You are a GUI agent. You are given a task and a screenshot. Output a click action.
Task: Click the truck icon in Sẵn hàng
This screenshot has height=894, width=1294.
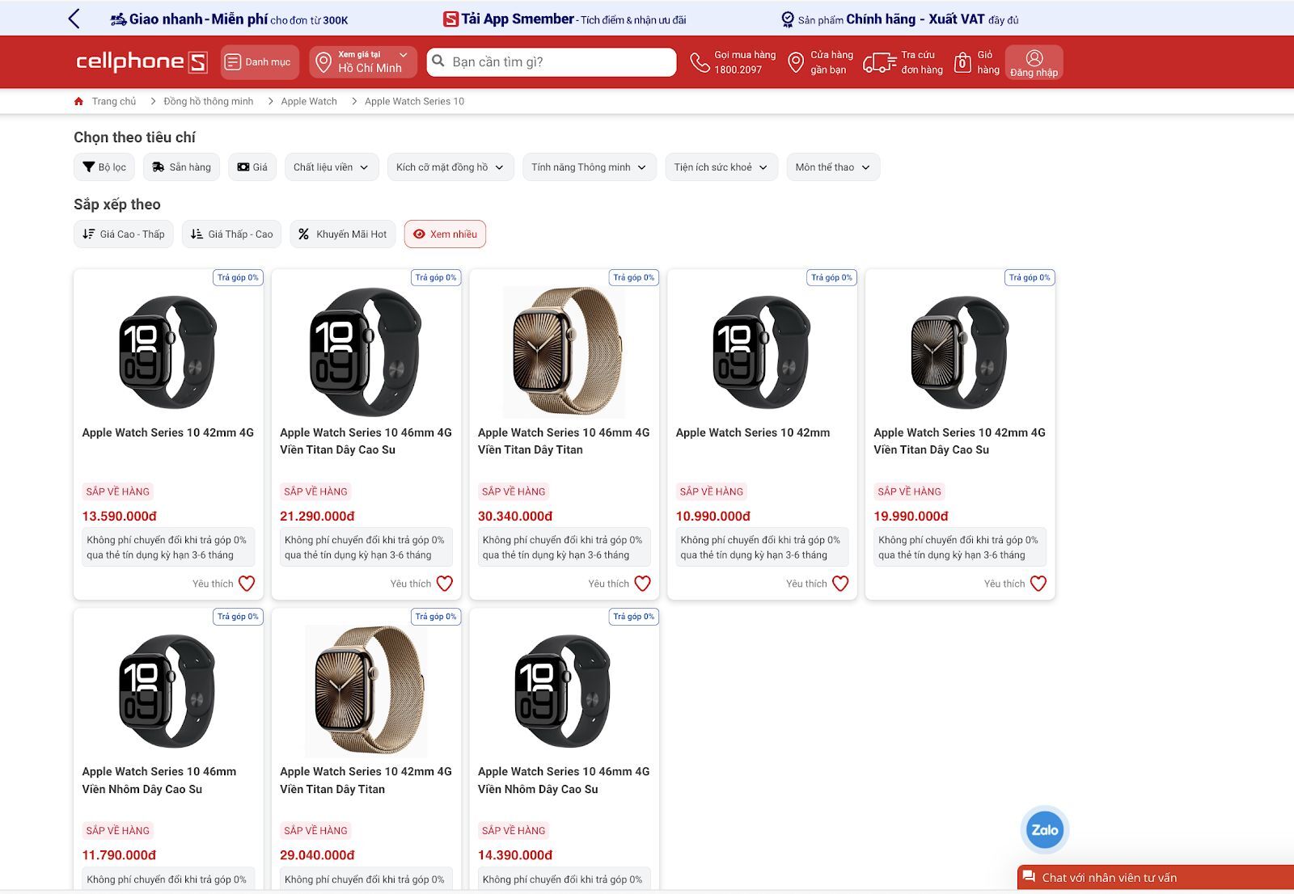tap(159, 167)
